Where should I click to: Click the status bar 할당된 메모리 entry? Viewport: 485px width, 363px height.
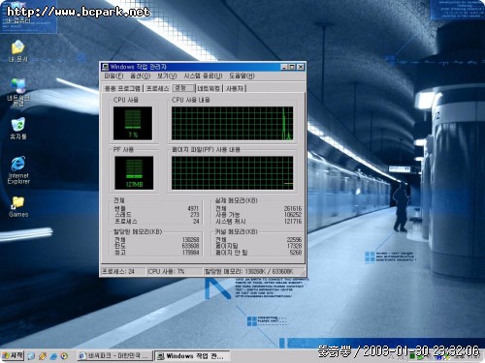coord(251,272)
